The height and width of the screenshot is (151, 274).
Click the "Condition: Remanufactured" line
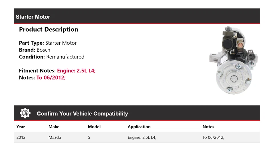coord(51,57)
